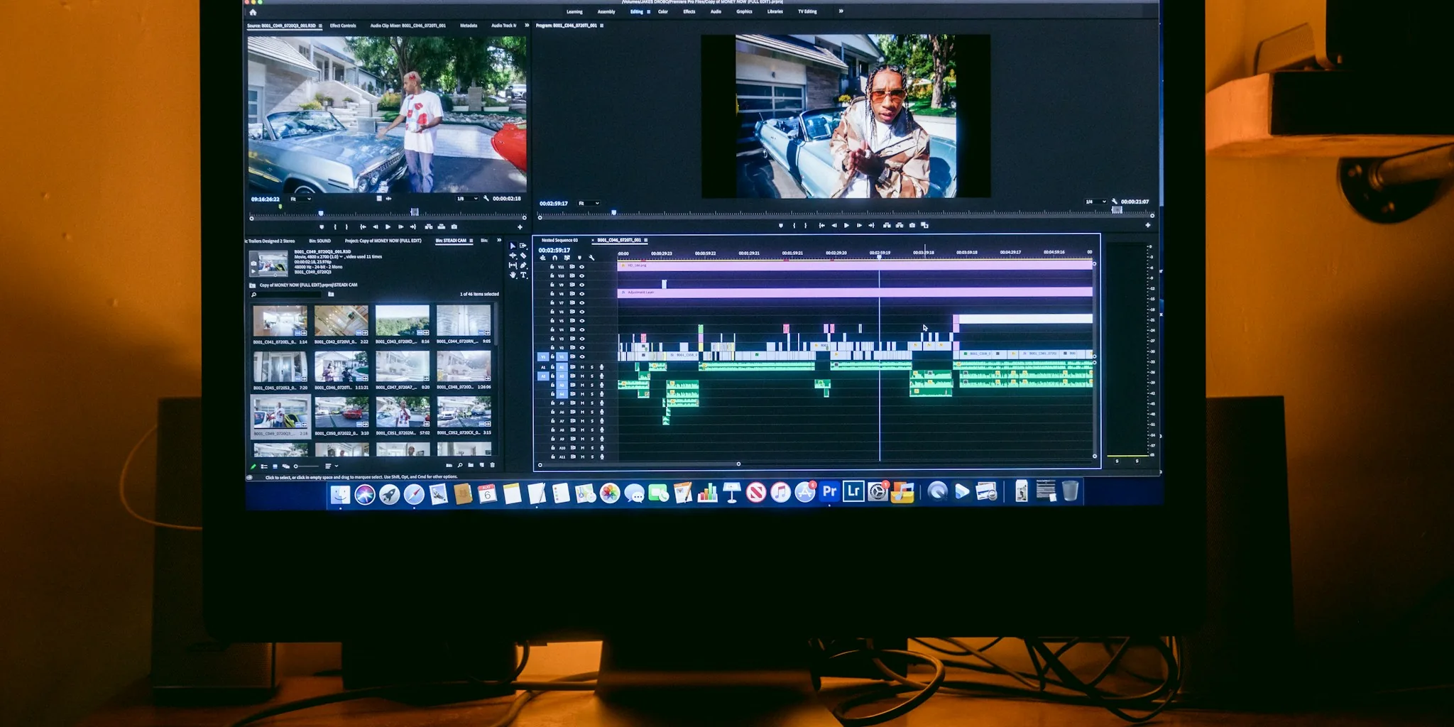Select the Track Select Forward tool
The height and width of the screenshot is (727, 1454).
pyautogui.click(x=523, y=246)
